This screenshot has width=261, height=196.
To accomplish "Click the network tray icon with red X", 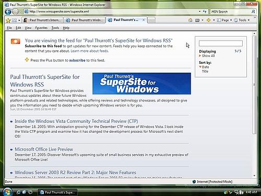I will tap(236, 192).
